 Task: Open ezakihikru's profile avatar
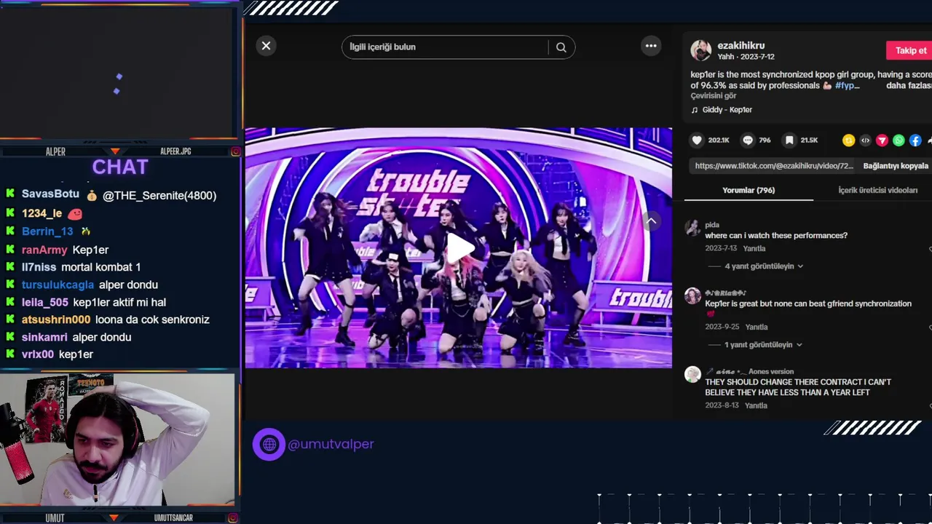point(700,50)
